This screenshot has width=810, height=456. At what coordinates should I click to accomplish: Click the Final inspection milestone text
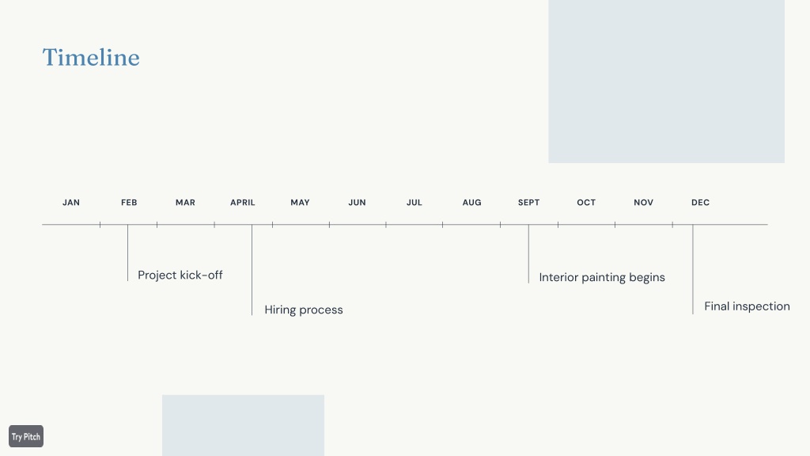(747, 306)
